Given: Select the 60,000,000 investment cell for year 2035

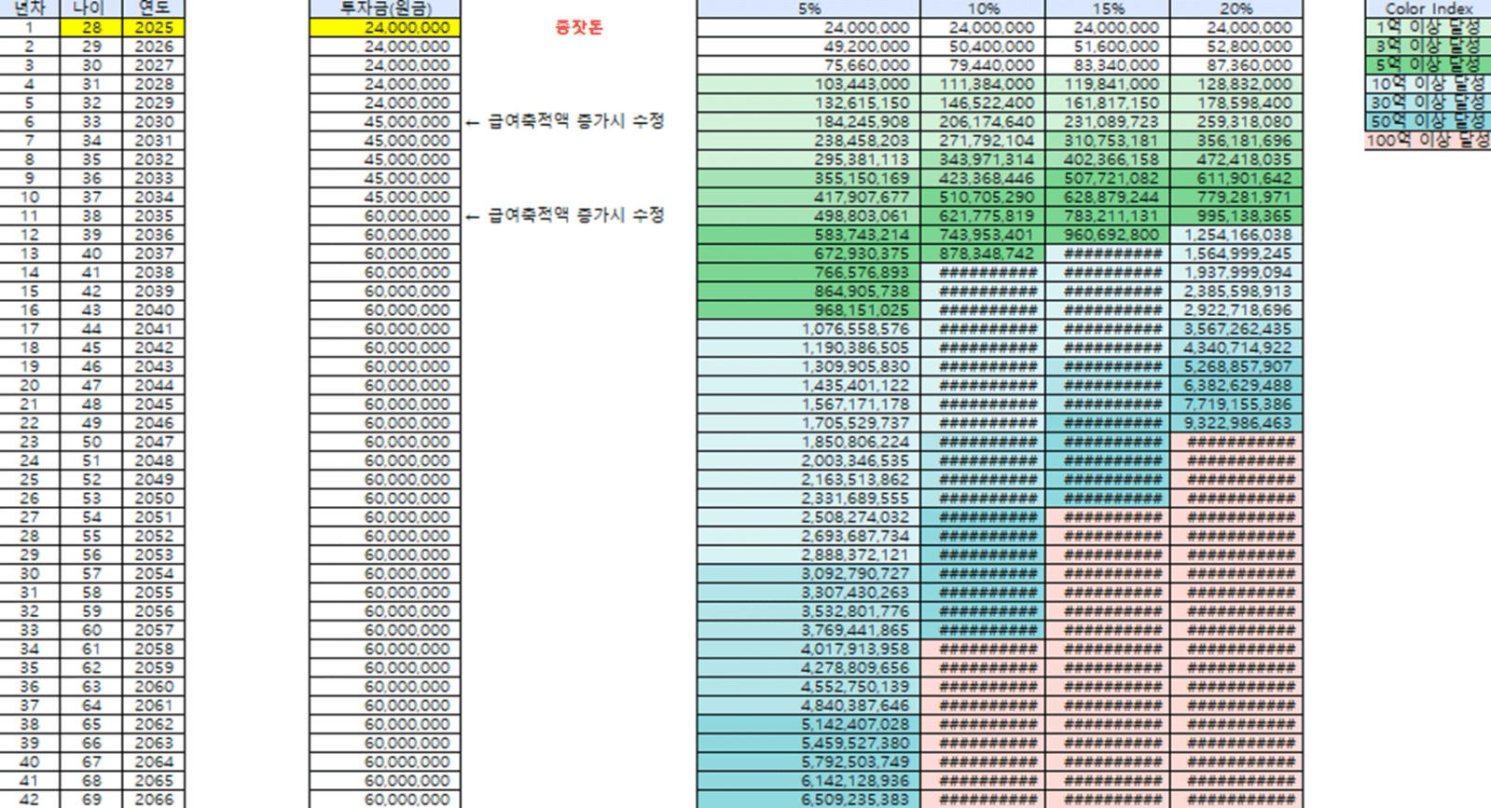Looking at the screenshot, I should point(384,215).
